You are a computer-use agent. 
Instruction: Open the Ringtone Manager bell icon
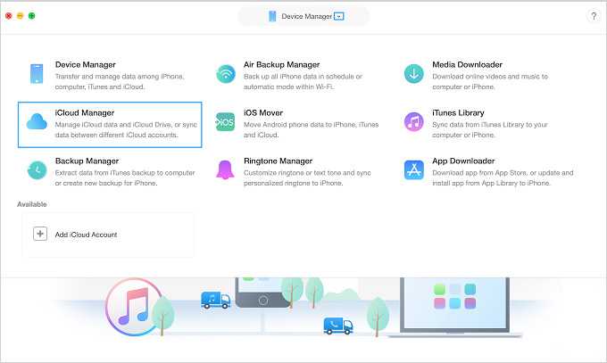point(226,170)
